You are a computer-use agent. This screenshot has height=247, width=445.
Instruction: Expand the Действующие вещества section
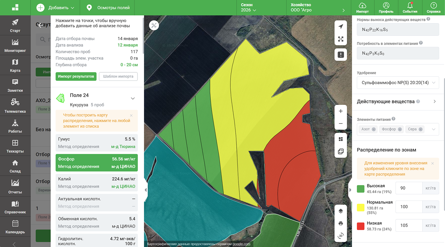(434, 102)
